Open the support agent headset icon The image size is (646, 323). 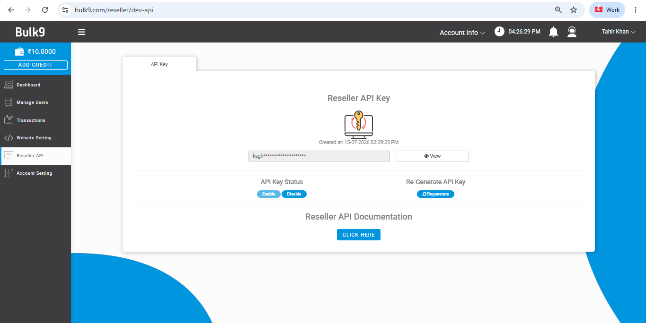coord(572,32)
